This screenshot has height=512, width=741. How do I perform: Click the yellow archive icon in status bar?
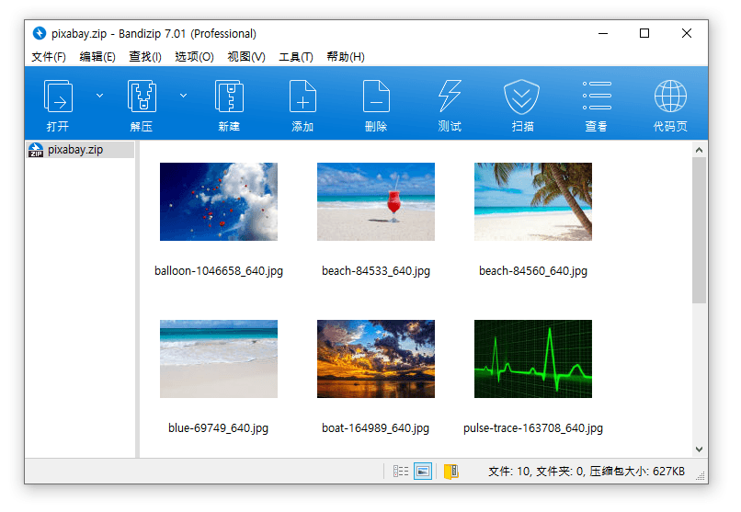pos(450,472)
